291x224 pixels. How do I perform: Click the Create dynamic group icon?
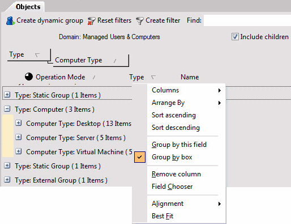tap(11, 21)
